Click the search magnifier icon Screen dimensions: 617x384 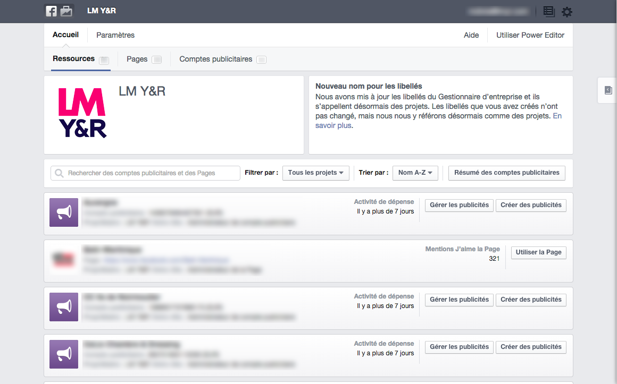point(59,173)
